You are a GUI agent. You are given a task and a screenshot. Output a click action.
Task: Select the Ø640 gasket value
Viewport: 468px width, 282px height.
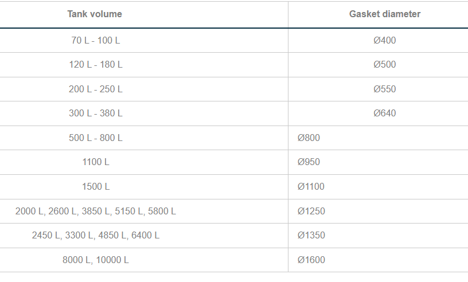[384, 113]
